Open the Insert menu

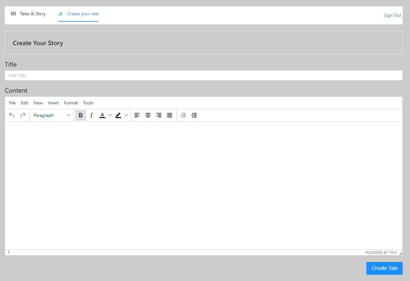[x=53, y=103]
